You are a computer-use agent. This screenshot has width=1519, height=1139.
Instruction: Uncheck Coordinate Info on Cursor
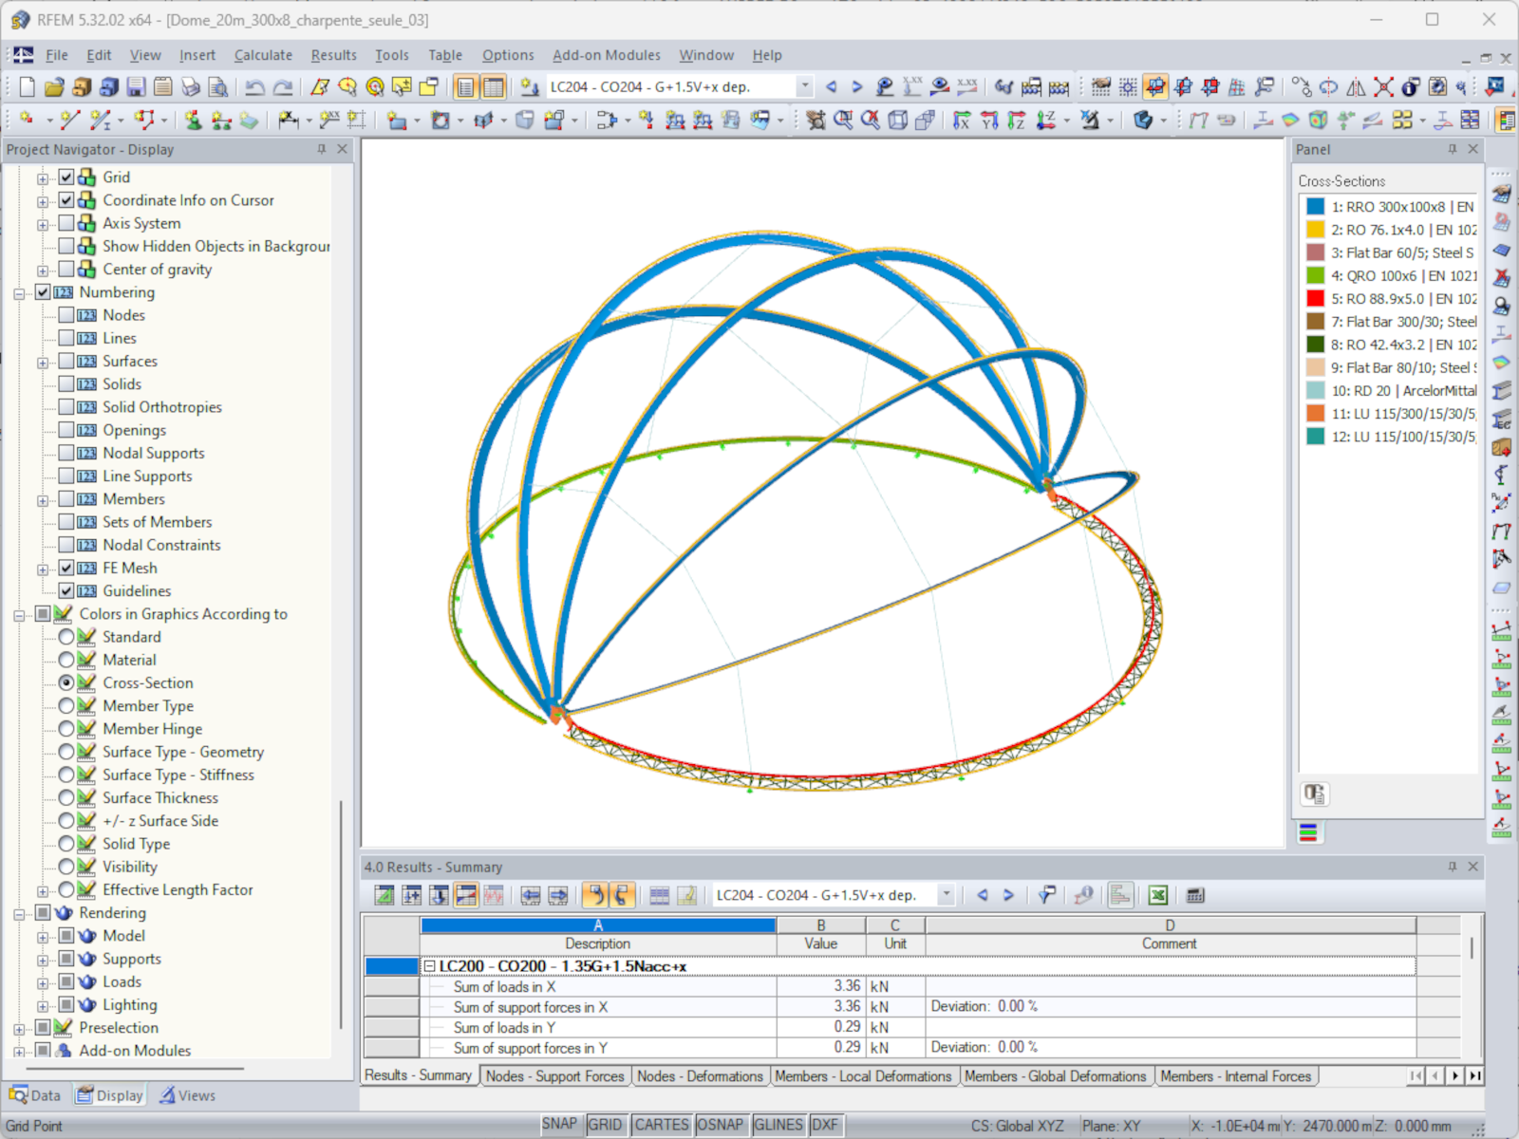[66, 200]
